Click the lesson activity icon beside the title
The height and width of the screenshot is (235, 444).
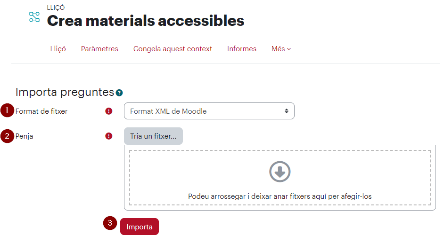(x=34, y=17)
